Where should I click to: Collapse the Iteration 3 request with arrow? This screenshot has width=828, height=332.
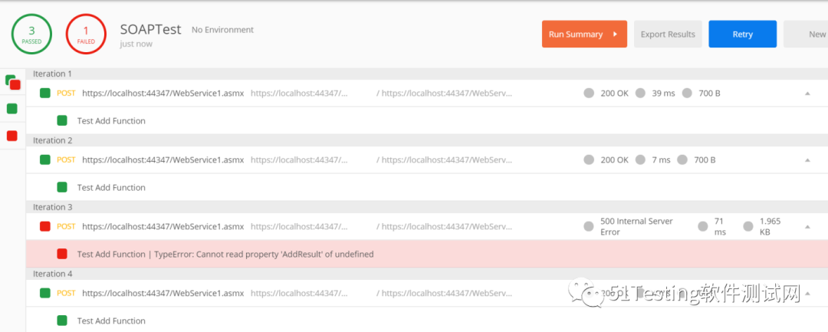pos(807,227)
